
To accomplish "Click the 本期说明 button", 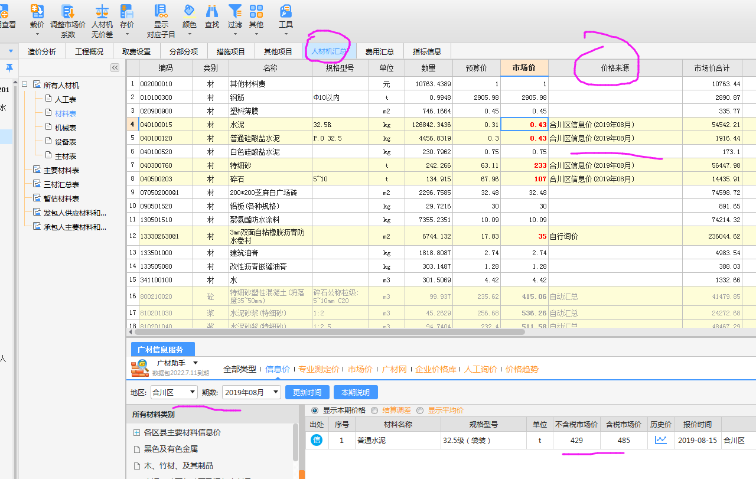I will [x=356, y=392].
